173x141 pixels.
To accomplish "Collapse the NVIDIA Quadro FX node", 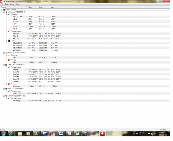I will click(x=4, y=89).
